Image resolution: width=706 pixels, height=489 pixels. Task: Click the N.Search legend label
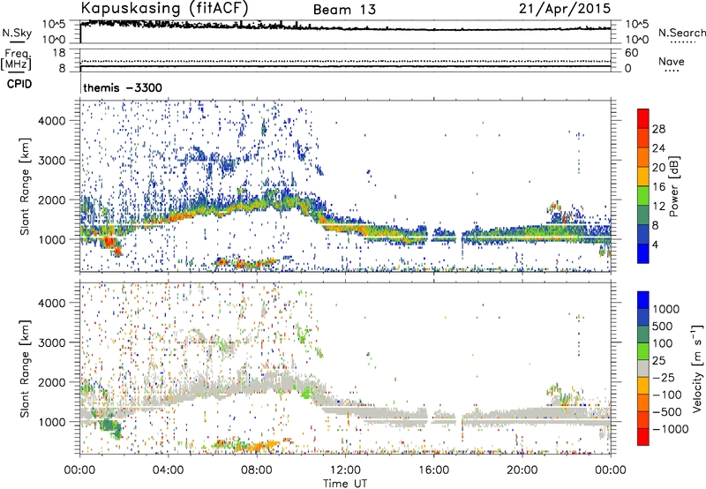681,33
